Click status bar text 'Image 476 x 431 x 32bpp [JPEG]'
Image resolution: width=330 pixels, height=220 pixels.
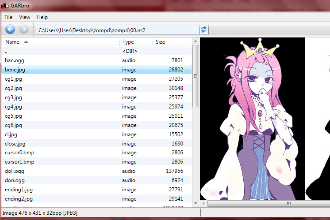(x=40, y=213)
